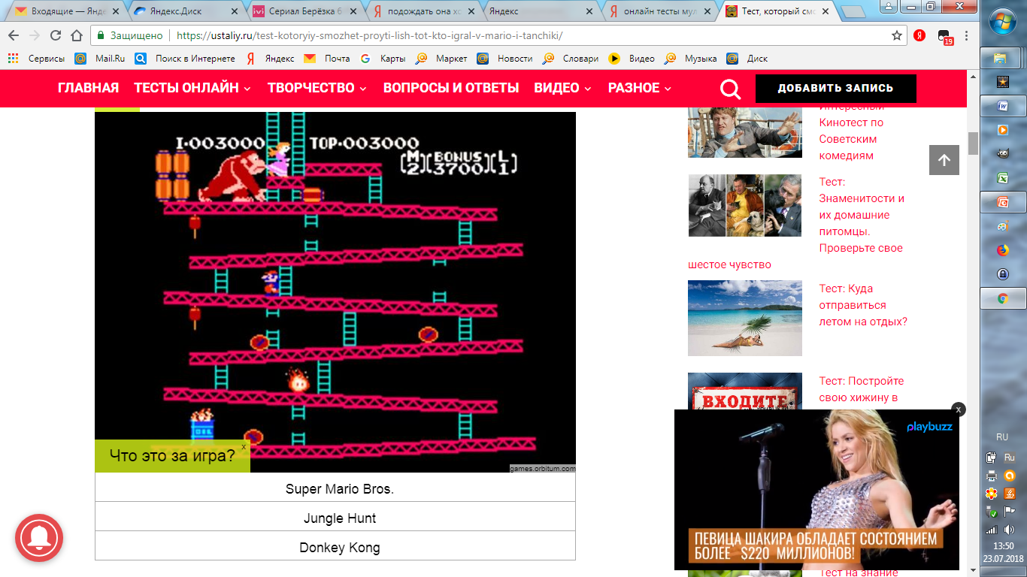Image resolution: width=1027 pixels, height=577 pixels.
Task: Open the Chrome profile button
Action: pos(889,6)
